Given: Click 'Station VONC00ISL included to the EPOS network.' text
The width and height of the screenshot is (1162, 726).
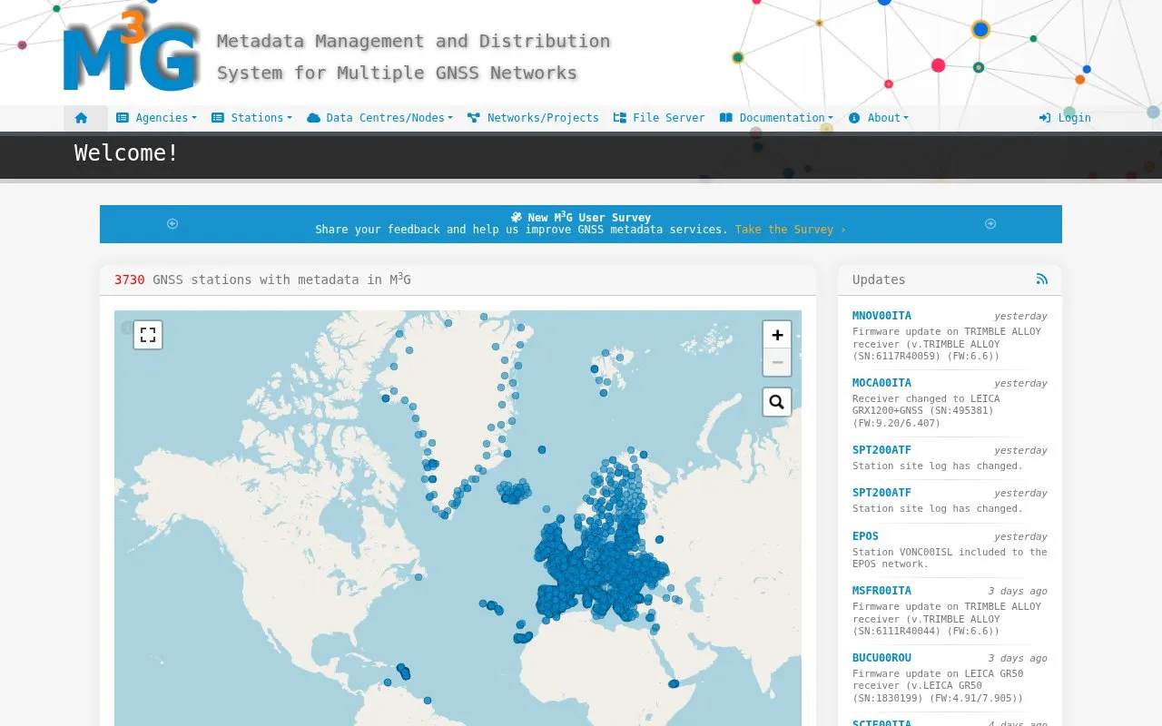Looking at the screenshot, I should (x=950, y=558).
